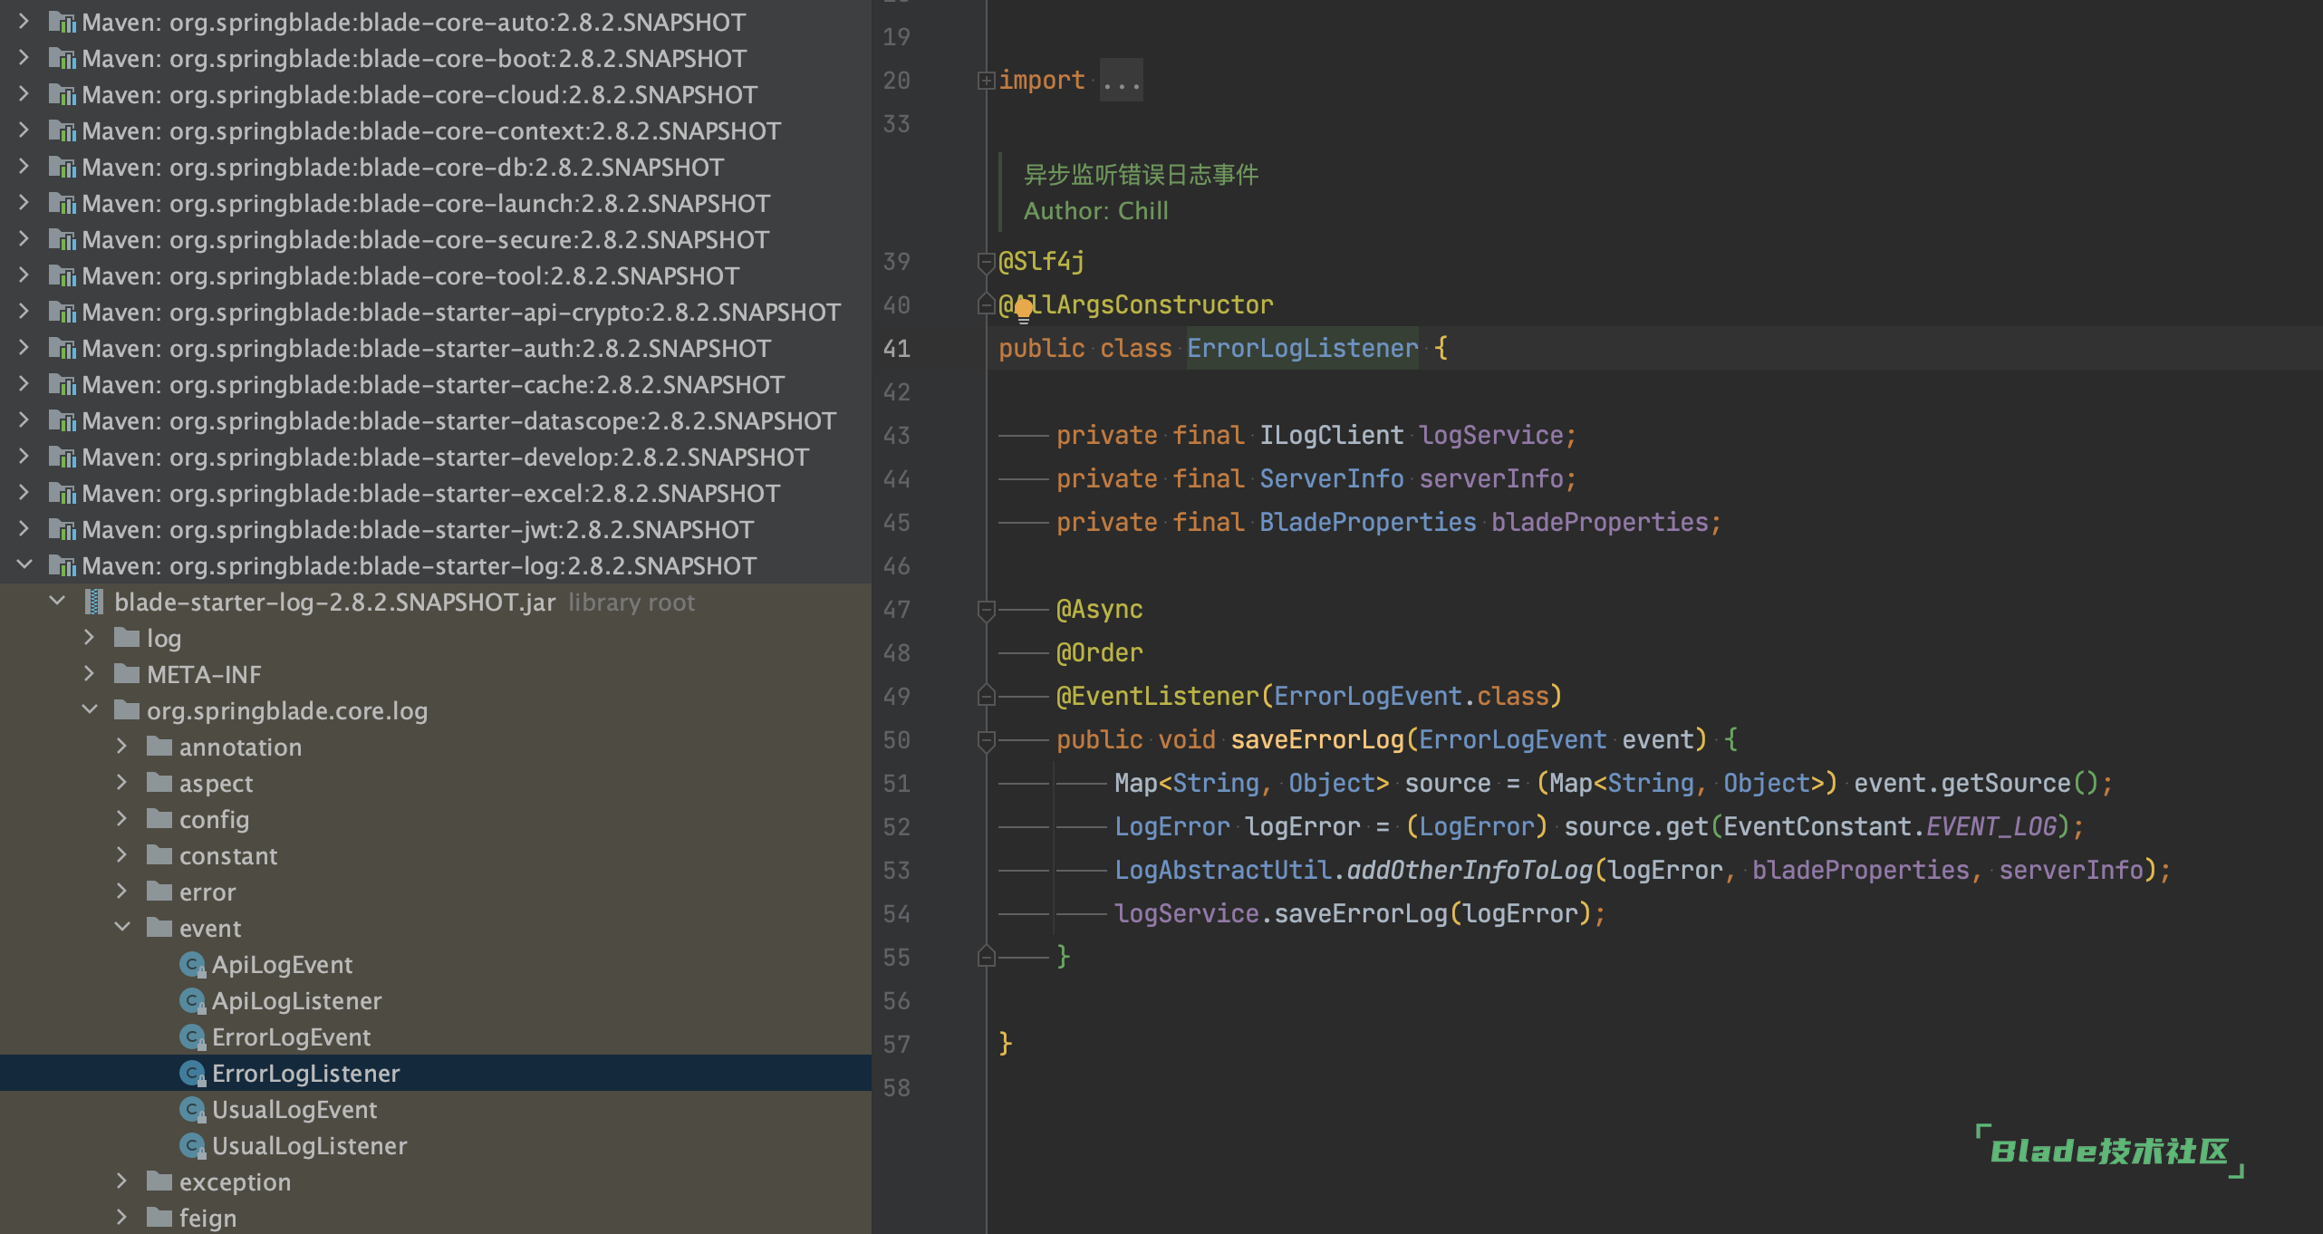Screen dimensions: 2323x1234
Task: Expand the exception package
Action: click(122, 1181)
